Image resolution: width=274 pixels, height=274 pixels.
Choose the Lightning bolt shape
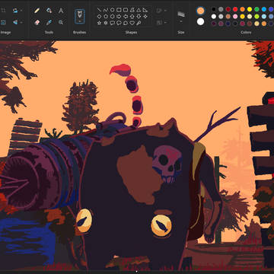tap(139, 23)
